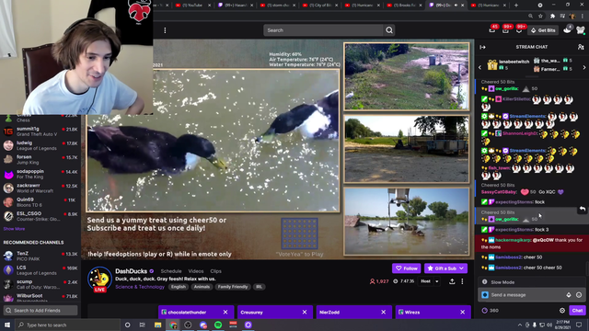This screenshot has width=589, height=331.
Task: Click the purple Chat send button
Action: coord(577,311)
